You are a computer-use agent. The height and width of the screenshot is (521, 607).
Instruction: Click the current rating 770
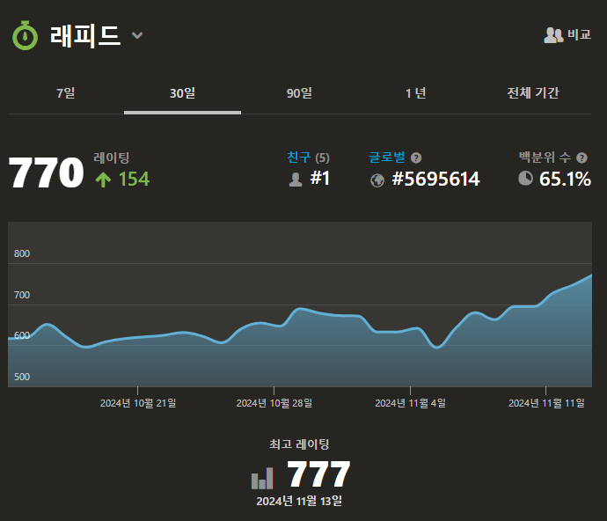(46, 172)
